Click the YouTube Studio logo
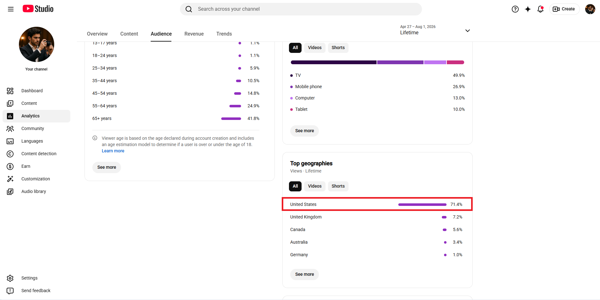Viewport: 600px width, 300px height. 38,9
